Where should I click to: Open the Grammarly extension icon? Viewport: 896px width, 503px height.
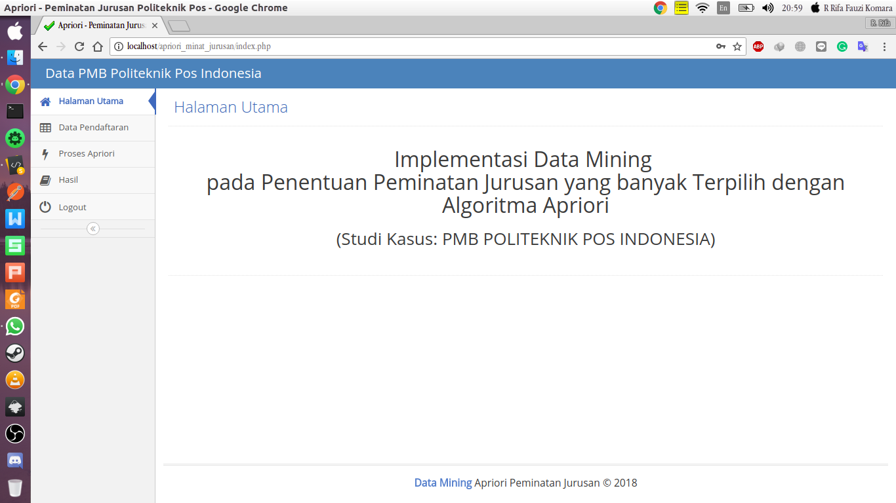click(x=842, y=47)
